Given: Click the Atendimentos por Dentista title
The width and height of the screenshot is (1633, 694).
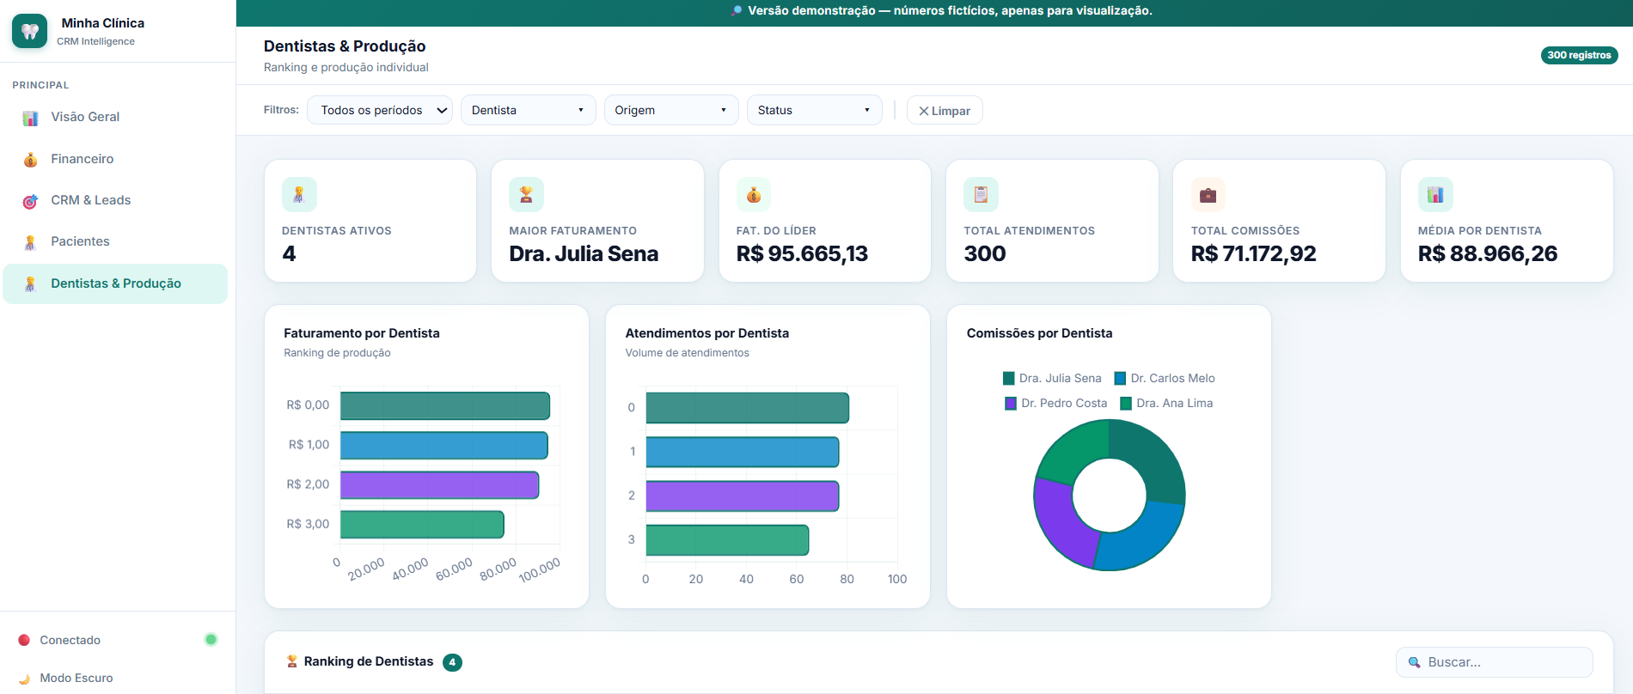Looking at the screenshot, I should 707,333.
